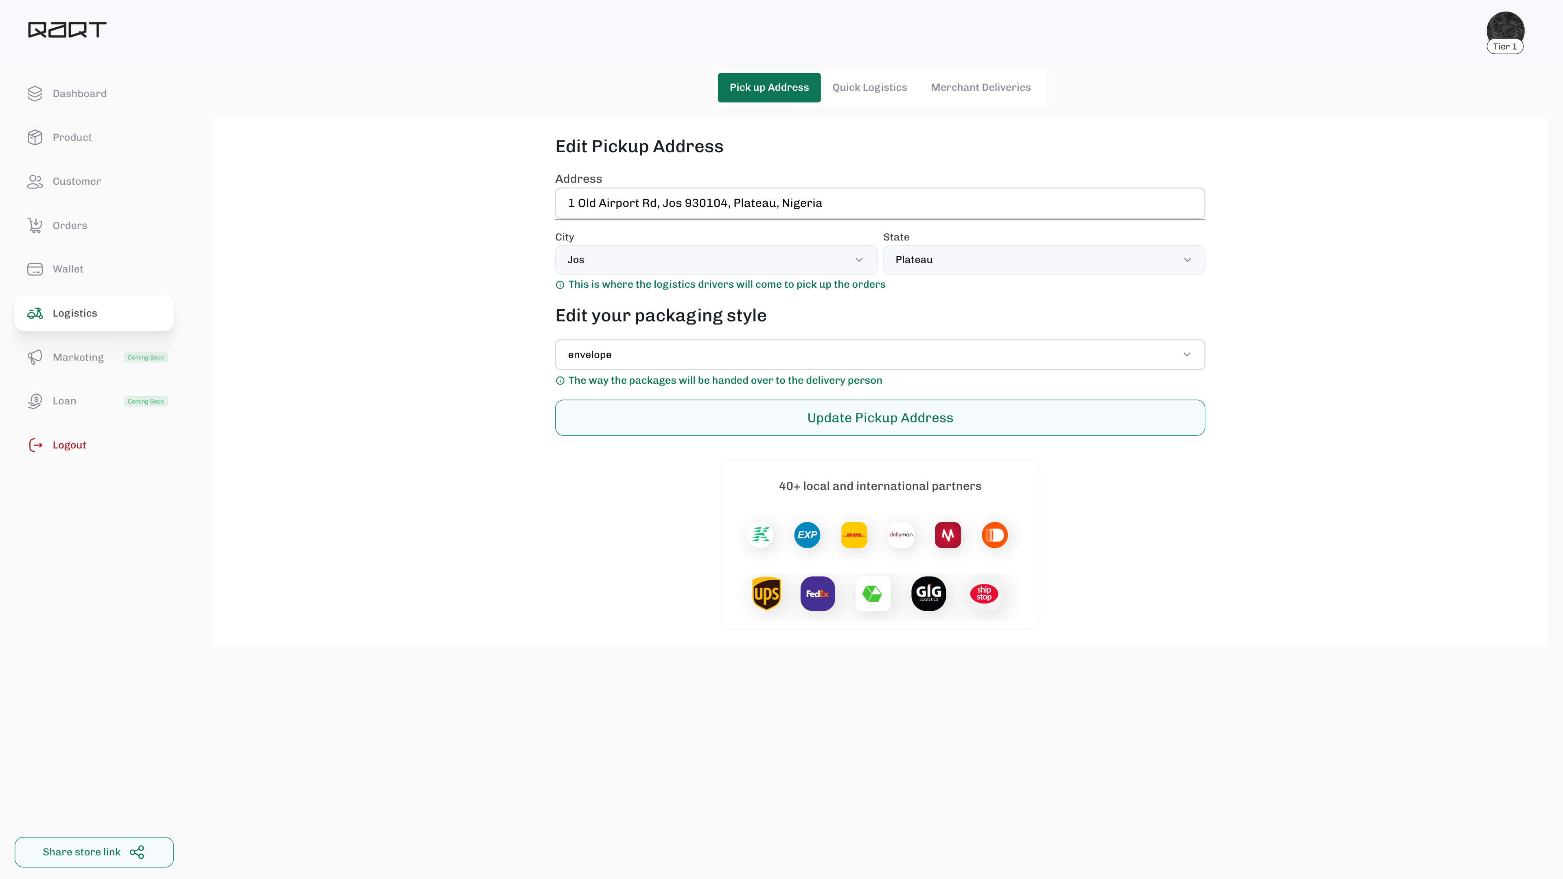1563x879 pixels.
Task: Open the Merchant Deliveries tab
Action: [981, 87]
